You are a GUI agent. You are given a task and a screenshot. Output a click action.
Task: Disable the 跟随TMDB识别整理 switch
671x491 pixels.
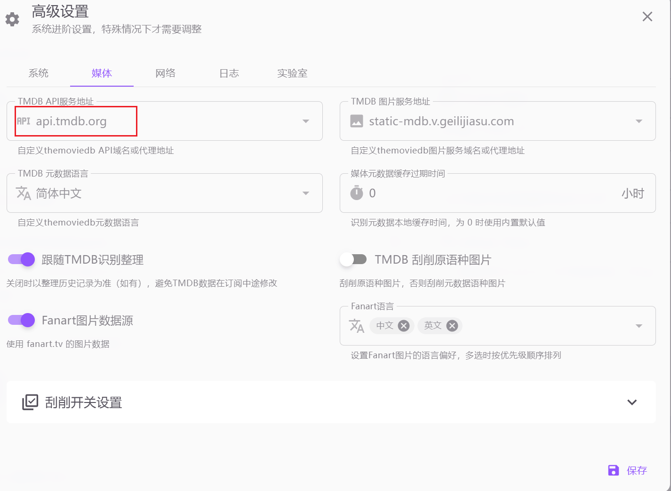22,259
